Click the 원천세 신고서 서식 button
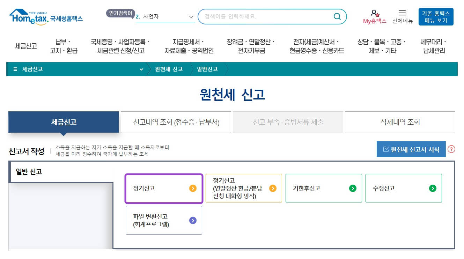Screen dimensions: 464x259 coord(411,149)
